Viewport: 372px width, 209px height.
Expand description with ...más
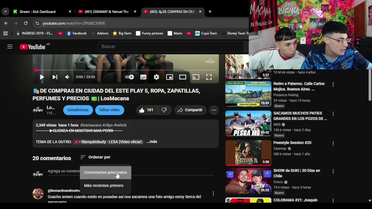152,142
